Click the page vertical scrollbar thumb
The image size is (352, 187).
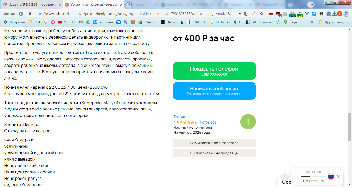(350, 127)
